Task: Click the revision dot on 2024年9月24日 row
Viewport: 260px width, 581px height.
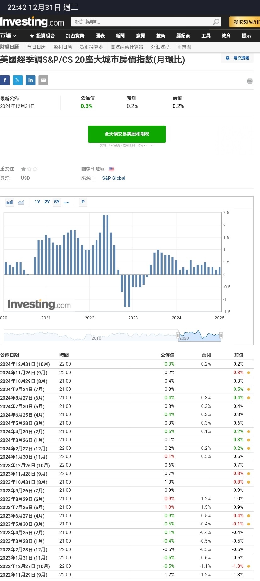Action: (x=249, y=389)
